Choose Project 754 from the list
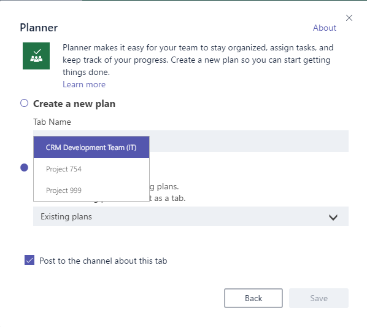The width and height of the screenshot is (367, 327). (x=91, y=169)
